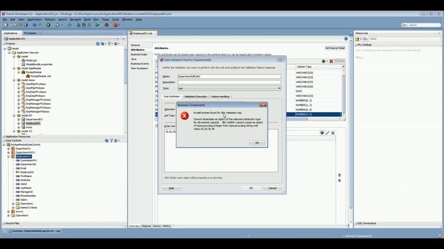Select MyAppModule.xml in Projects tree

click(40, 76)
